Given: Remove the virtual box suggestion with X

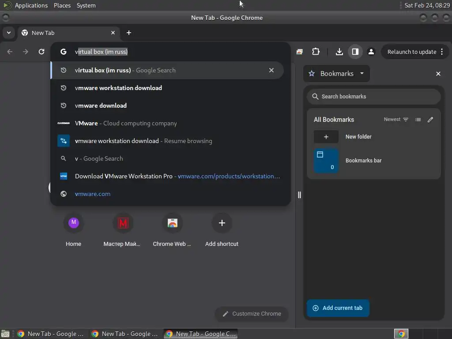Looking at the screenshot, I should [x=271, y=70].
